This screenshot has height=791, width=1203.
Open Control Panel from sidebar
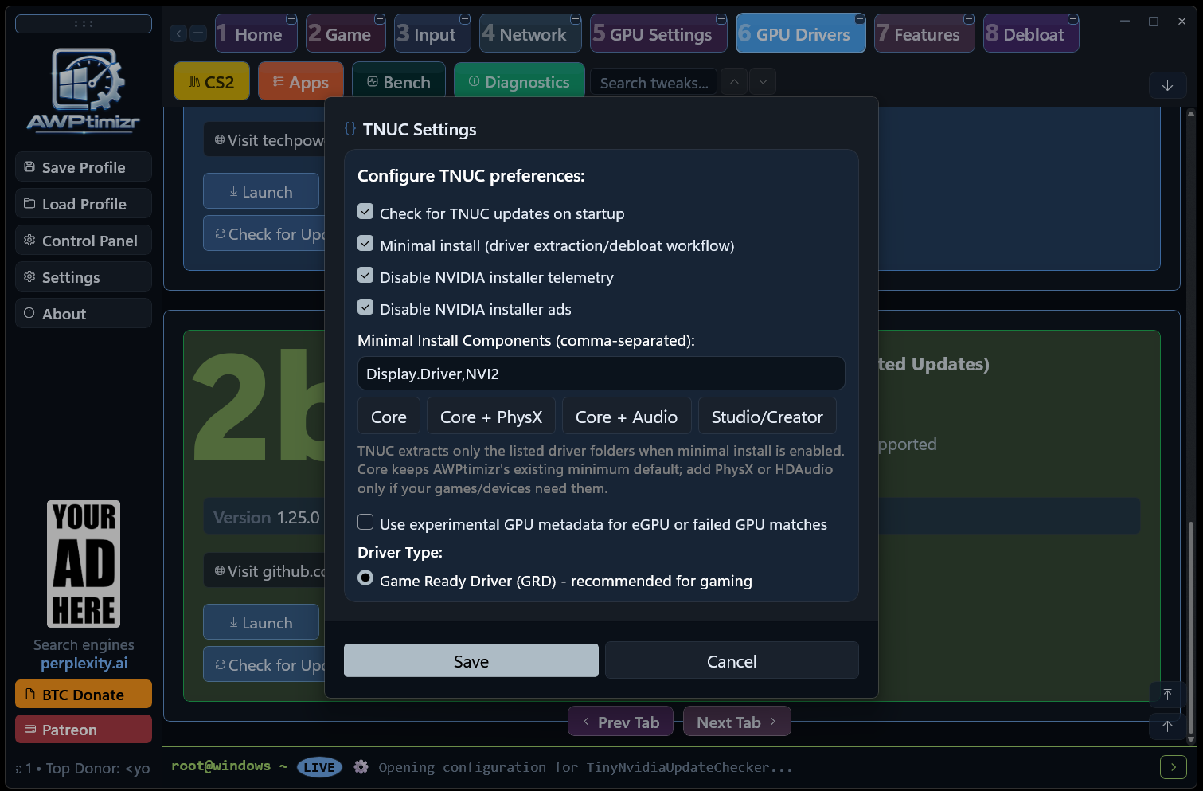coord(84,240)
